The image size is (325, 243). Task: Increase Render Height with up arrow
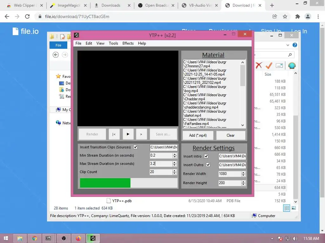coord(243,182)
